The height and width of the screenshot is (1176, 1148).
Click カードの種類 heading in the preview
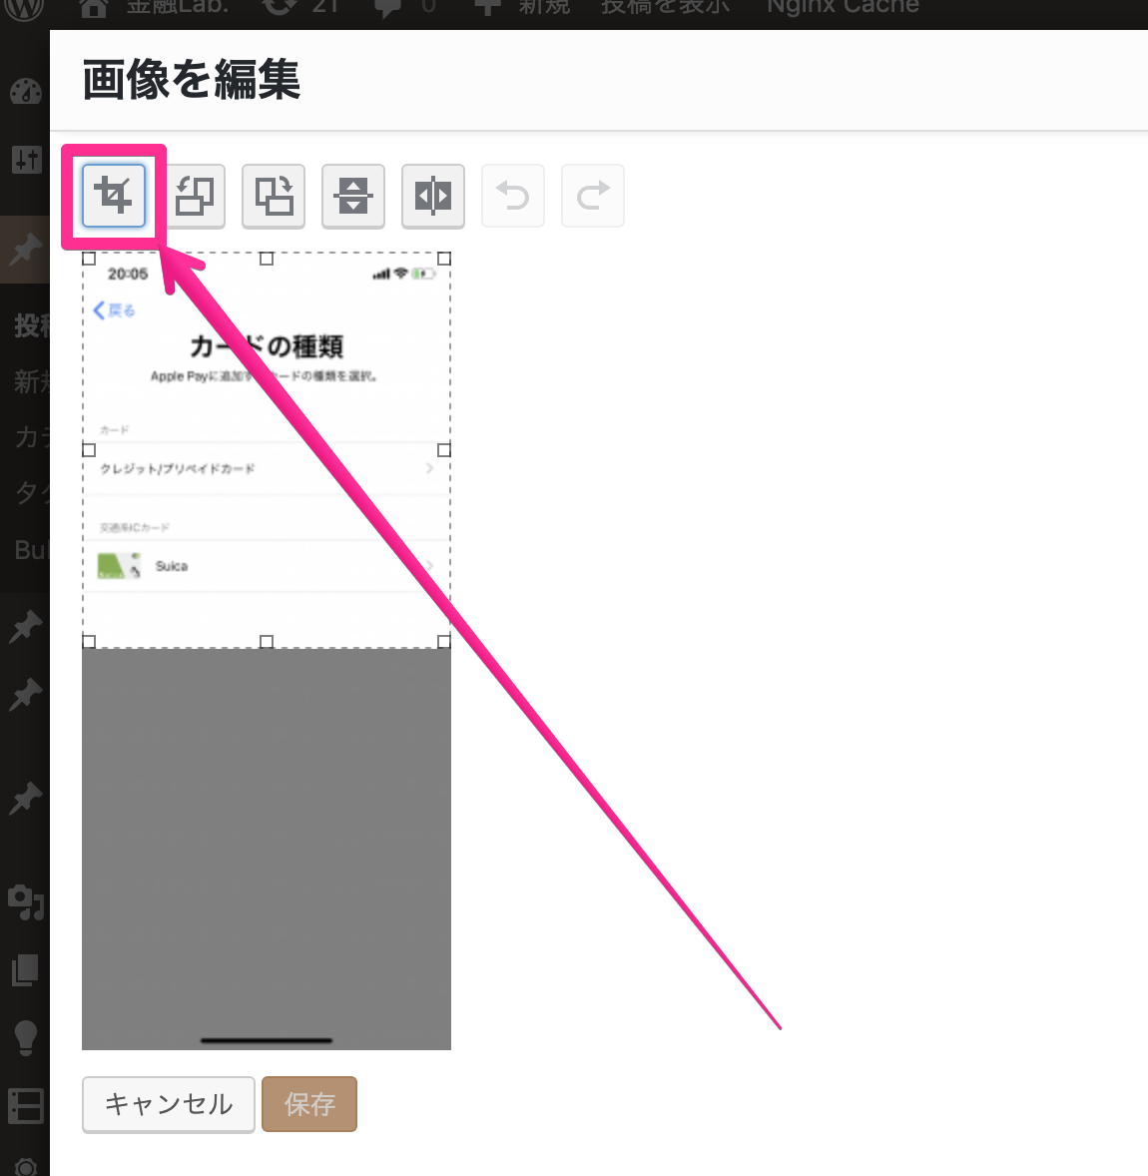[x=267, y=346]
